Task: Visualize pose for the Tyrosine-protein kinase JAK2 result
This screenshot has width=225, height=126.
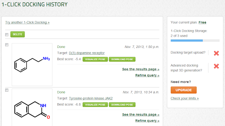Action: (x=95, y=105)
